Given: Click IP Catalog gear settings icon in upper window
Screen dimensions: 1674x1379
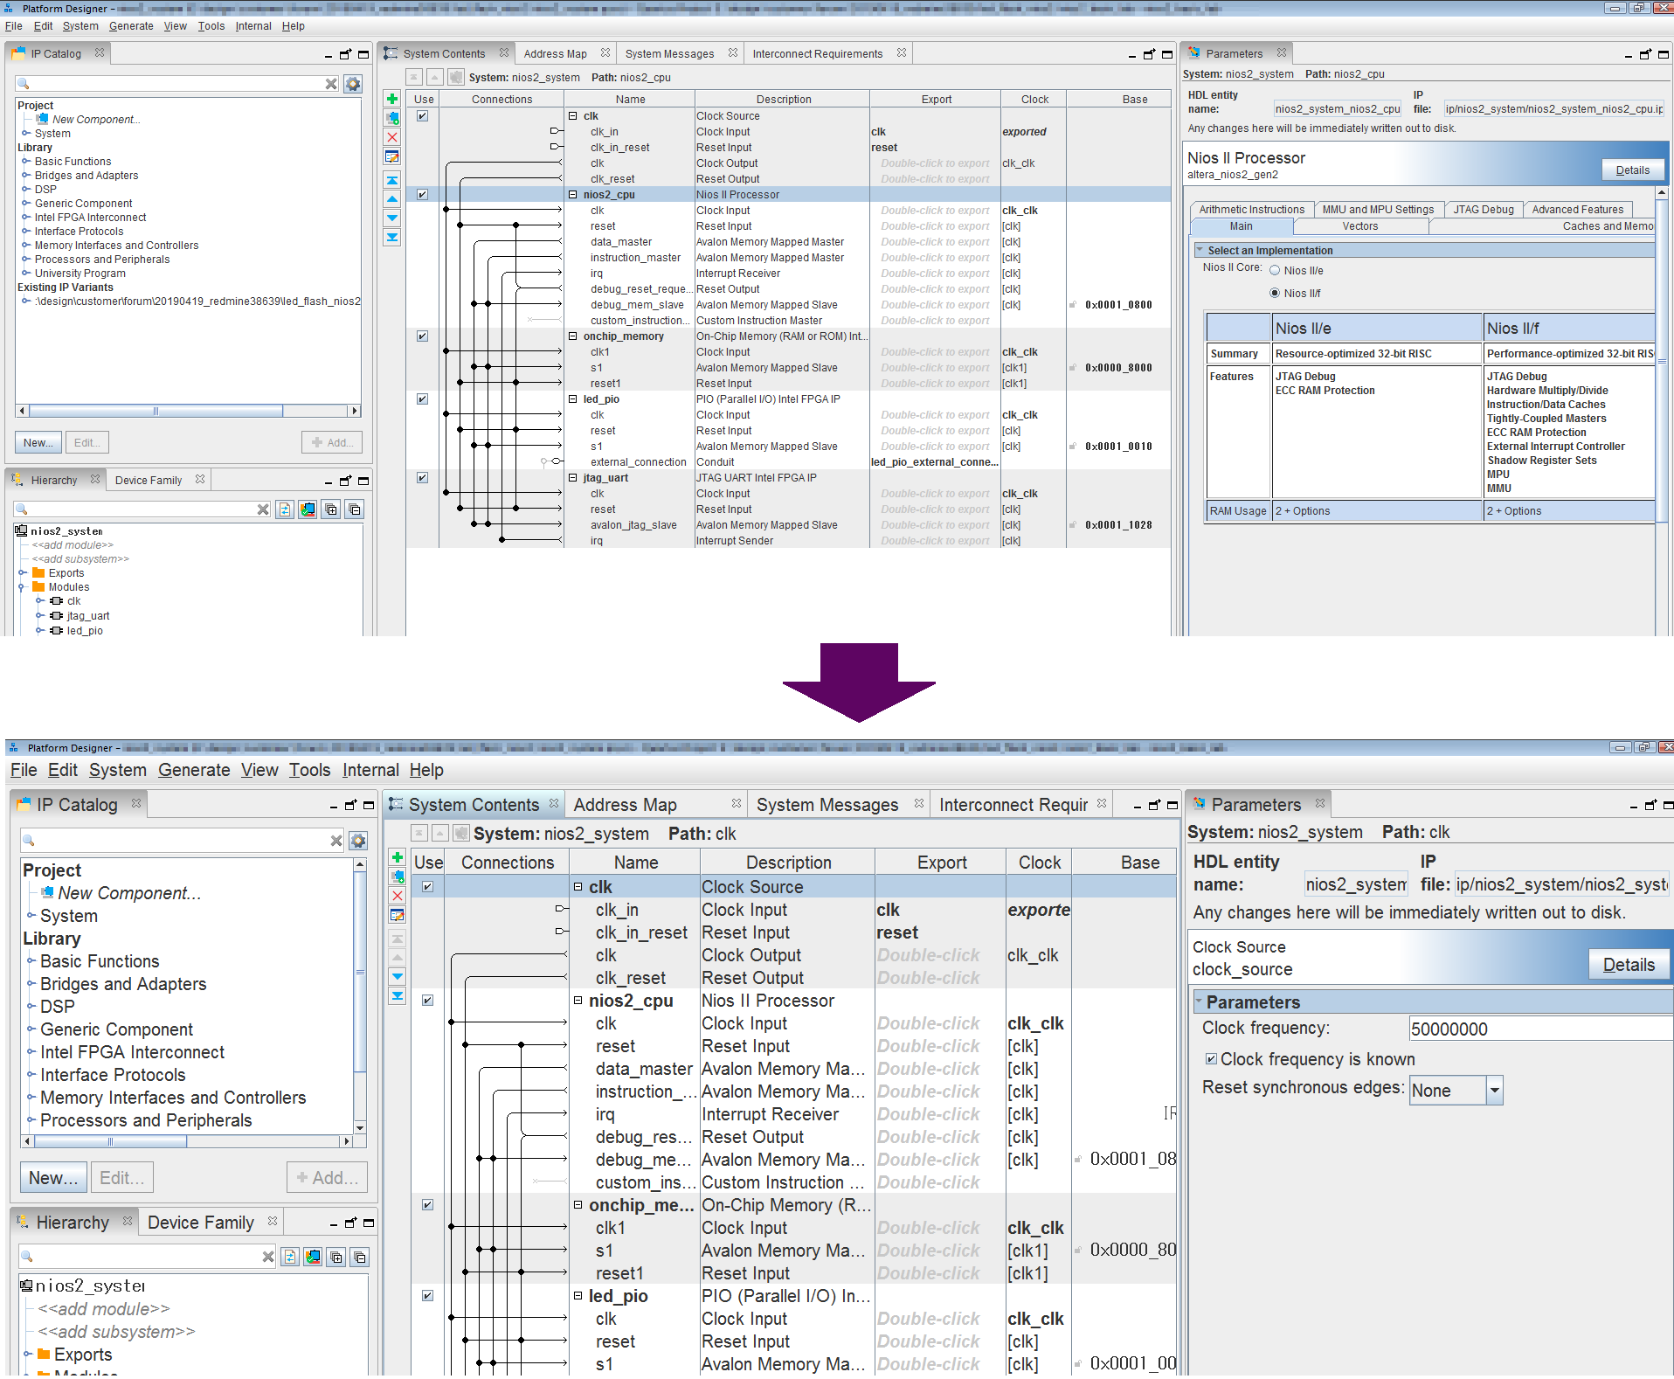Looking at the screenshot, I should (x=353, y=84).
